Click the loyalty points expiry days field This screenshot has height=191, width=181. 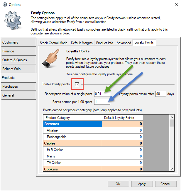tap(160, 94)
